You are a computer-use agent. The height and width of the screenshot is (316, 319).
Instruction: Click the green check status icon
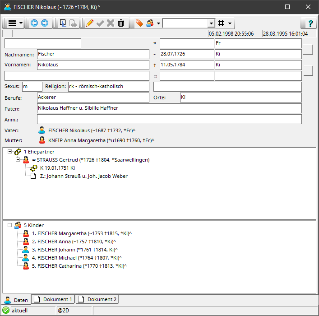tap(6, 310)
